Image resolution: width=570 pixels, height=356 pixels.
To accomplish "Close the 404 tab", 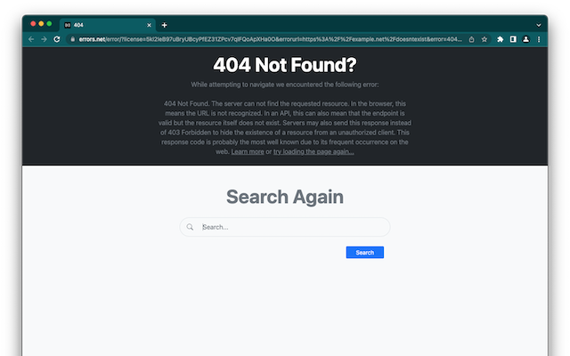I will (149, 25).
